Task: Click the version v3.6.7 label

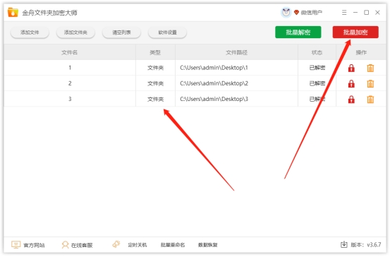Action: click(365, 245)
